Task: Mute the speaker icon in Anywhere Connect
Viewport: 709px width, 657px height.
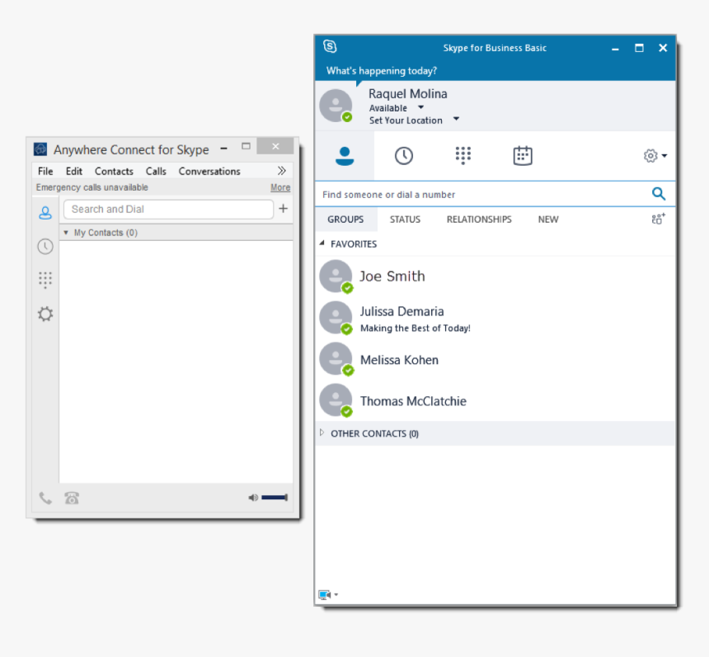Action: 253,498
